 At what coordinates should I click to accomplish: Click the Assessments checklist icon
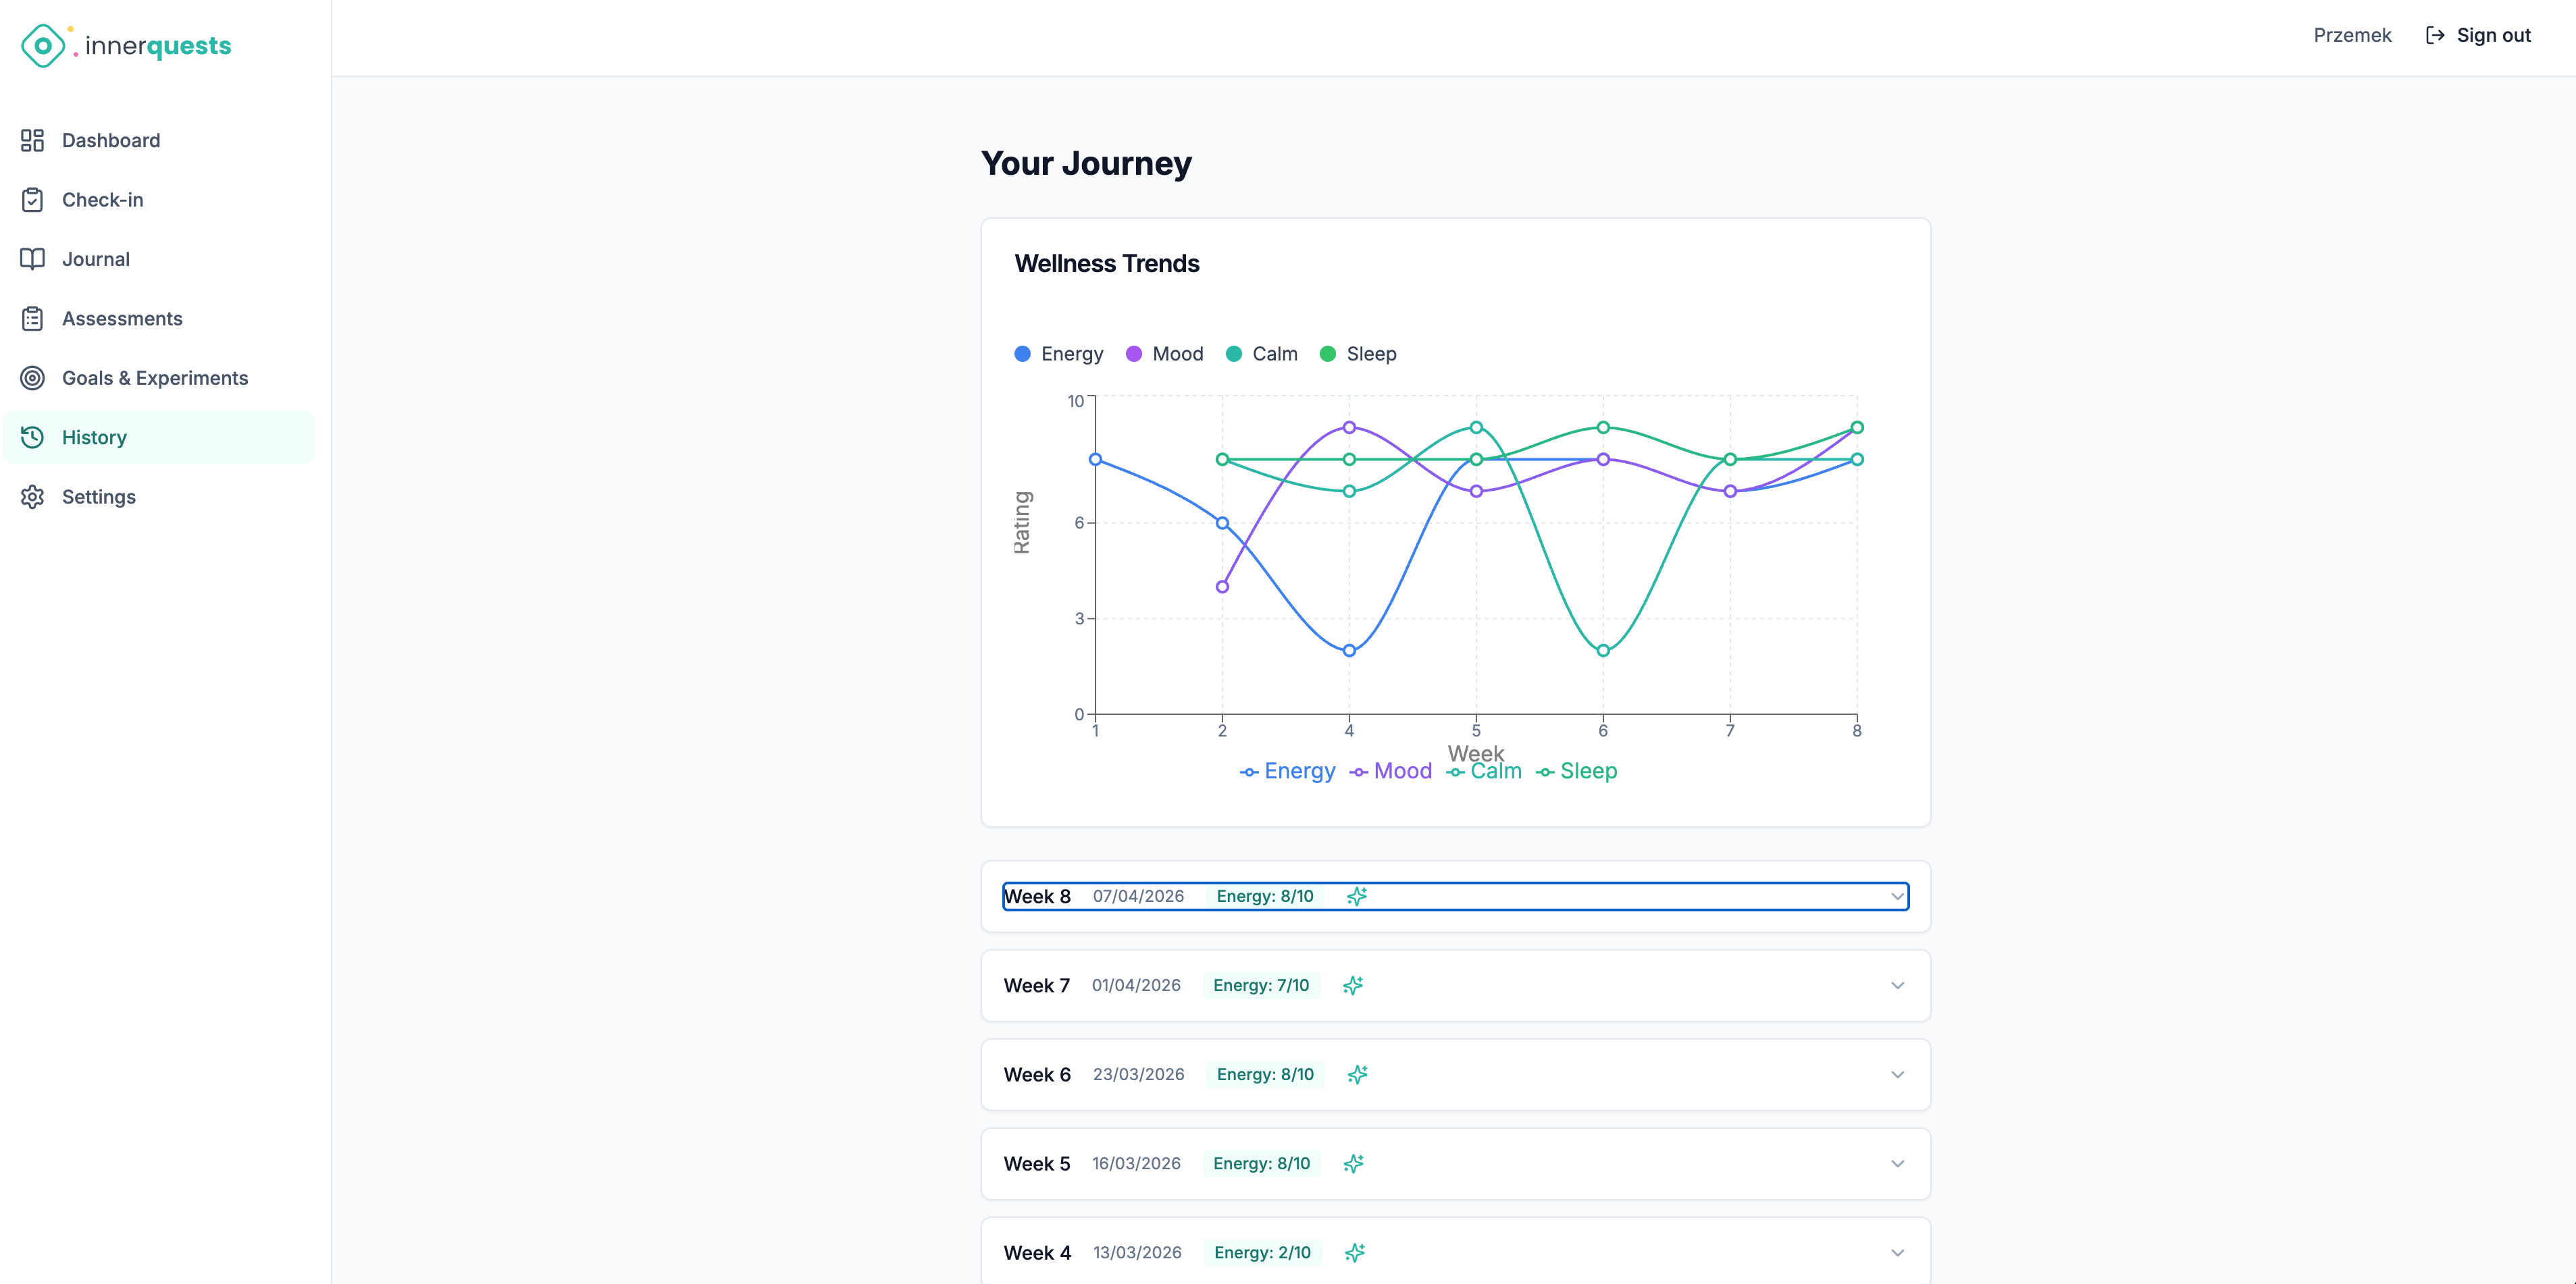pos(32,319)
